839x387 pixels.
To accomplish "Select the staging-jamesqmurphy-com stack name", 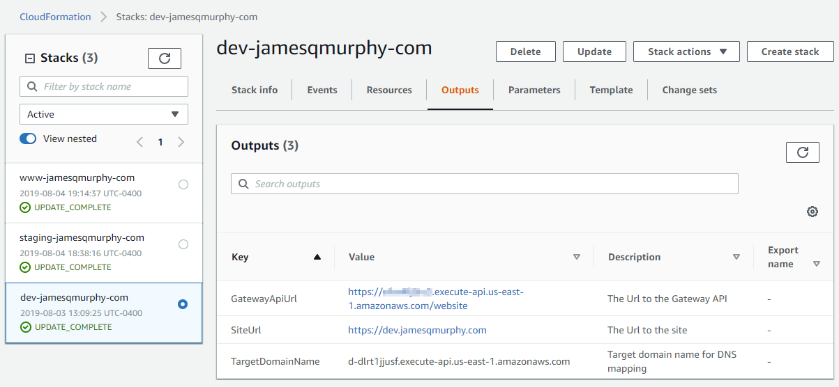I will (82, 237).
